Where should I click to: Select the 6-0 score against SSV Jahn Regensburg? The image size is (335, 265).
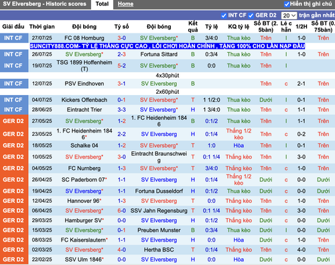(x=122, y=211)
